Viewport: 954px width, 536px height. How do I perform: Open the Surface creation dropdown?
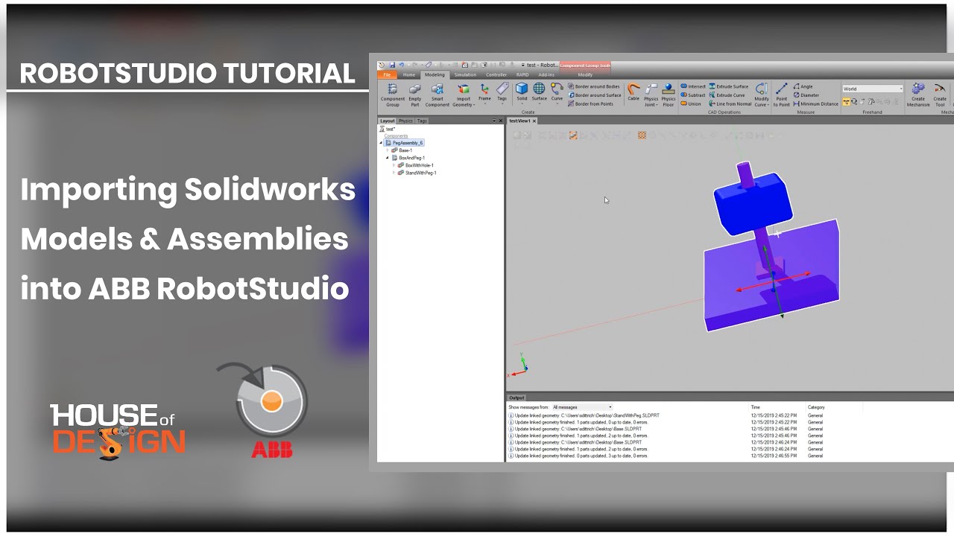539,93
